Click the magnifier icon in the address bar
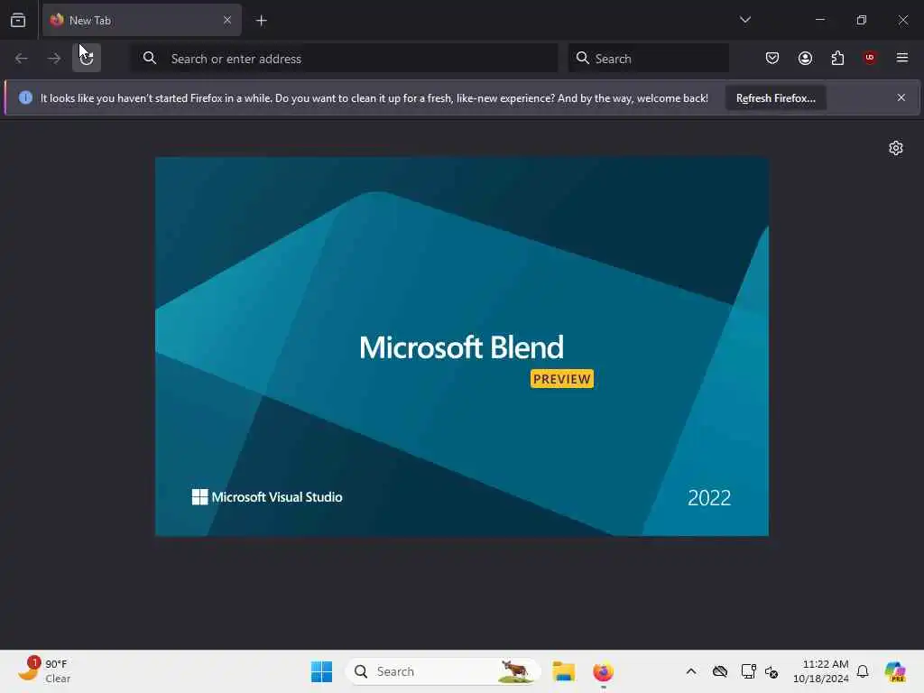 (x=150, y=58)
